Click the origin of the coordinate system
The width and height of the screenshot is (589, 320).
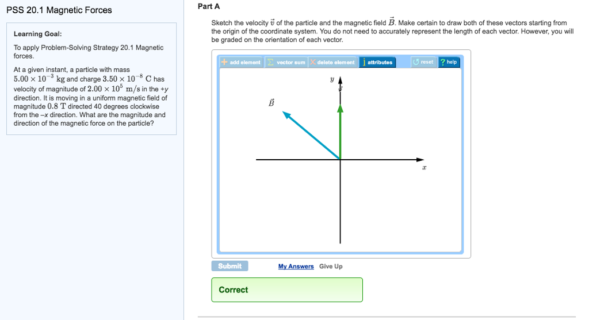pos(340,159)
